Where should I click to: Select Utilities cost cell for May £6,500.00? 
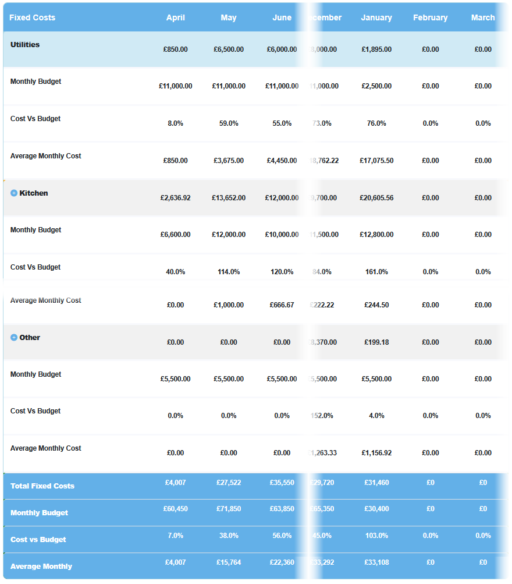(x=229, y=49)
